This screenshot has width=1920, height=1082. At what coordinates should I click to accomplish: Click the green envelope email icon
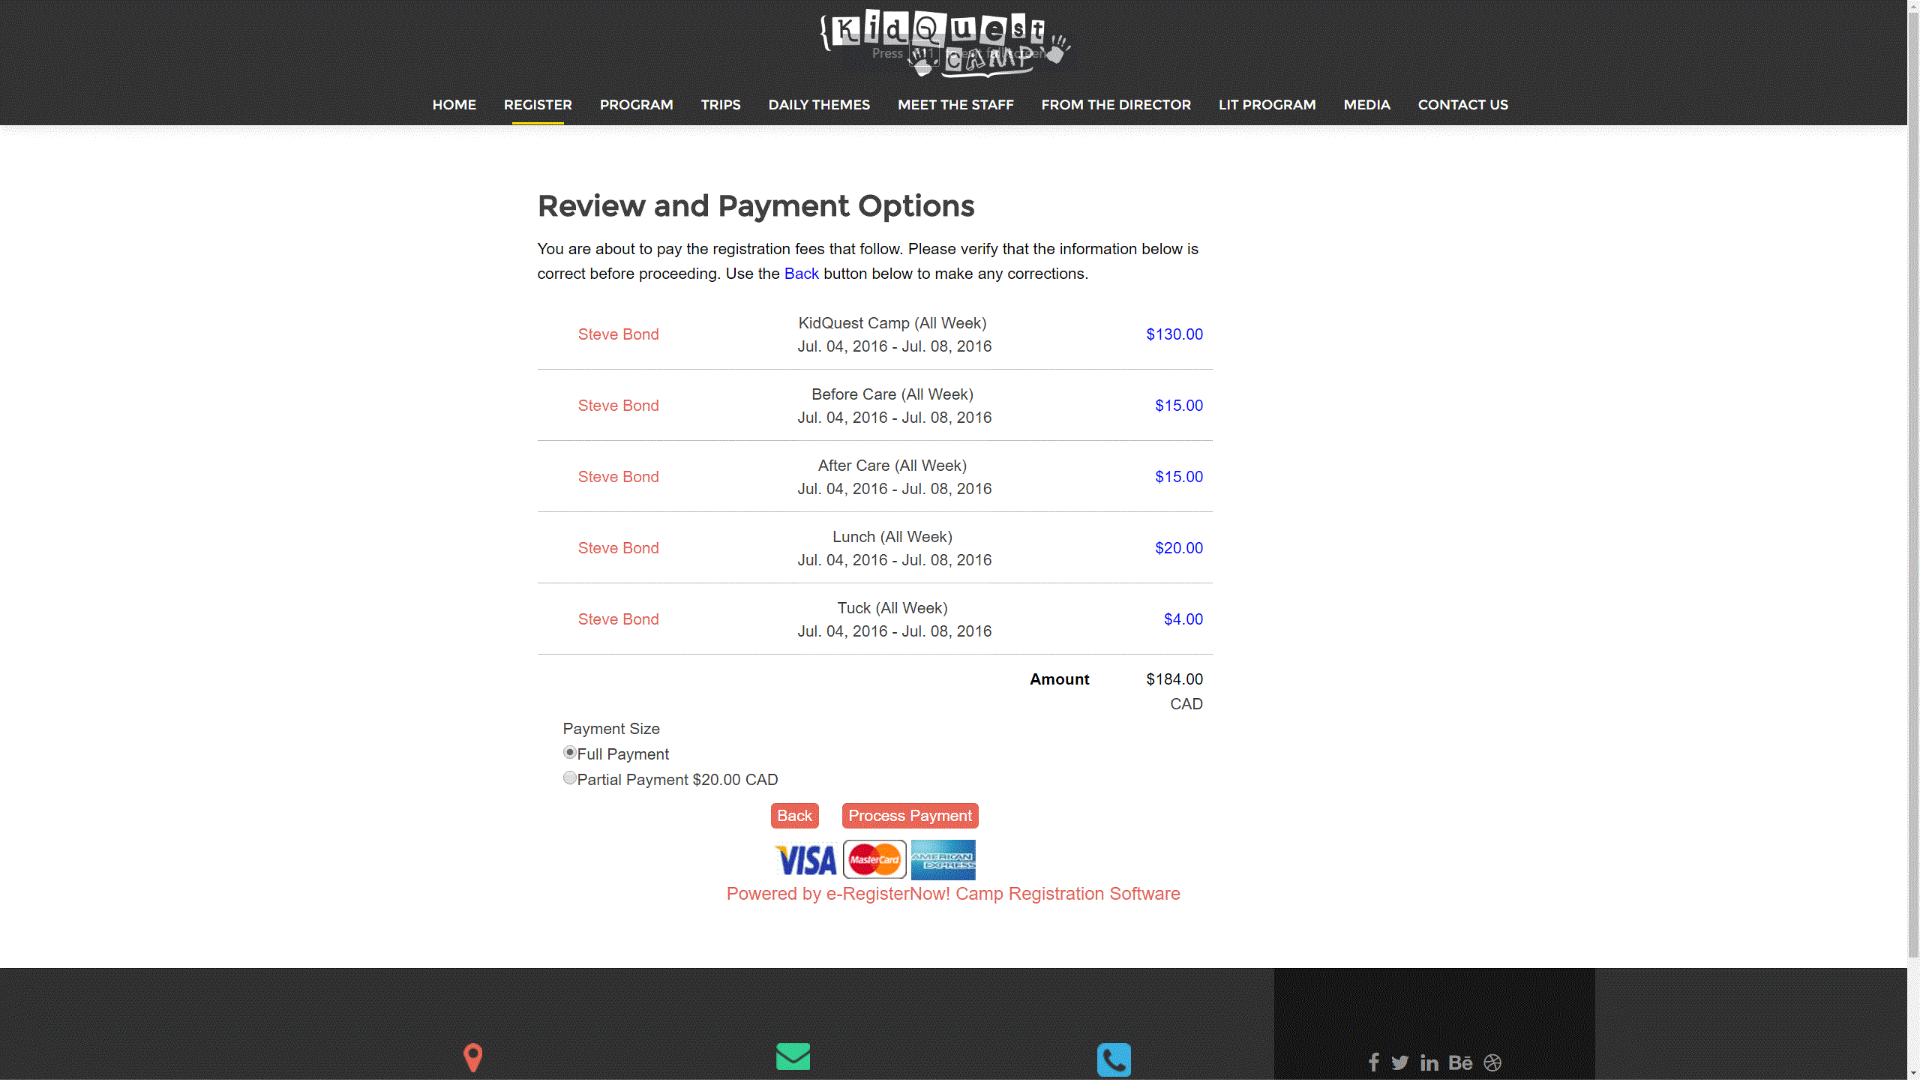[x=793, y=1057]
